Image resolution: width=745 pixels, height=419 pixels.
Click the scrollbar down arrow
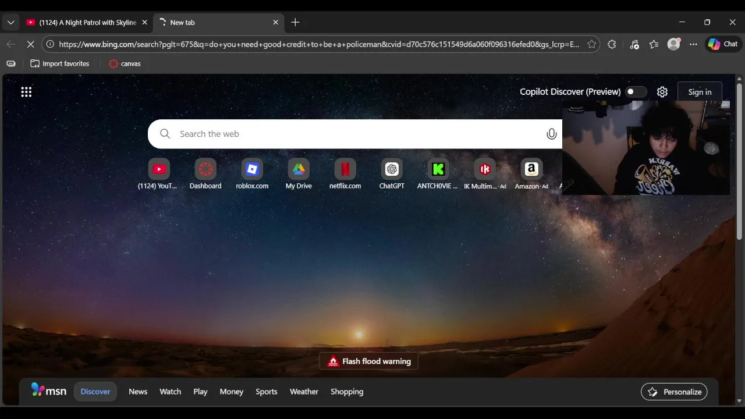(739, 400)
